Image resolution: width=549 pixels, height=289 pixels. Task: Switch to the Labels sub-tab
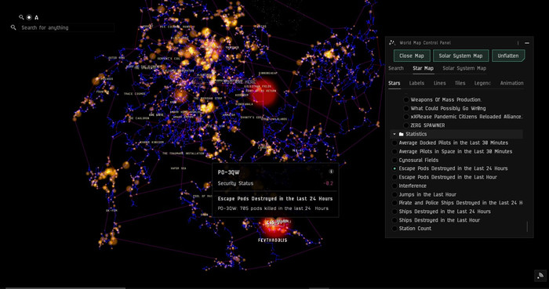tap(416, 83)
